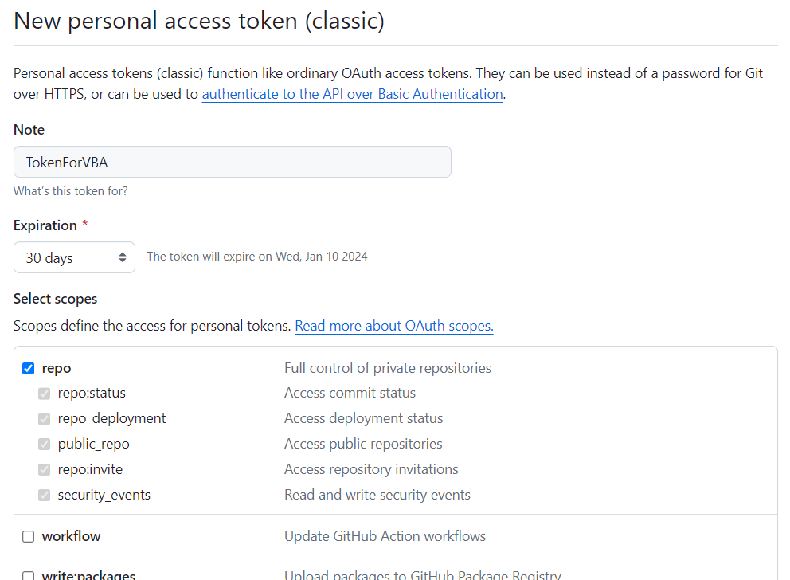The height and width of the screenshot is (580, 790).
Task: Click the Note input field
Action: pyautogui.click(x=231, y=161)
